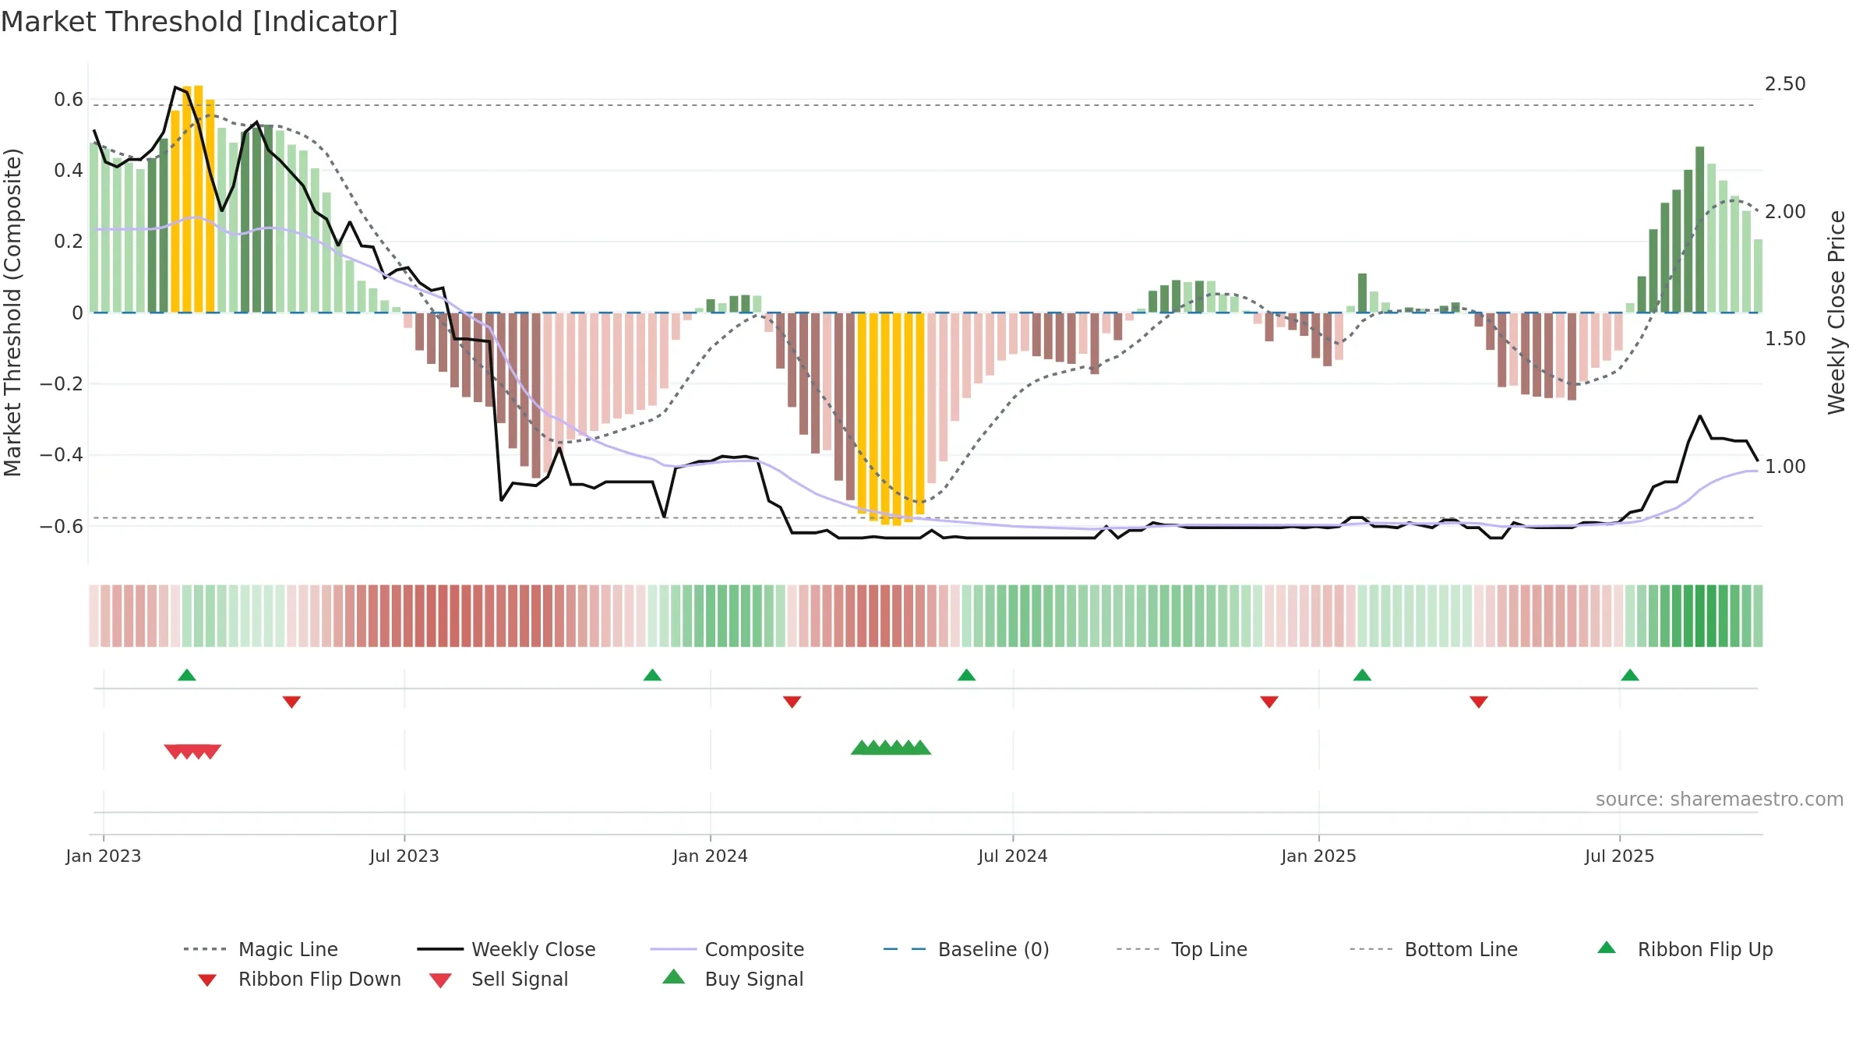Click the Jul 2024 x-axis label
The image size is (1870, 1052).
point(1013,856)
